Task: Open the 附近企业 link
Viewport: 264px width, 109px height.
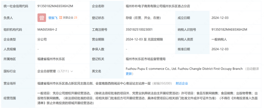Action: point(182,83)
